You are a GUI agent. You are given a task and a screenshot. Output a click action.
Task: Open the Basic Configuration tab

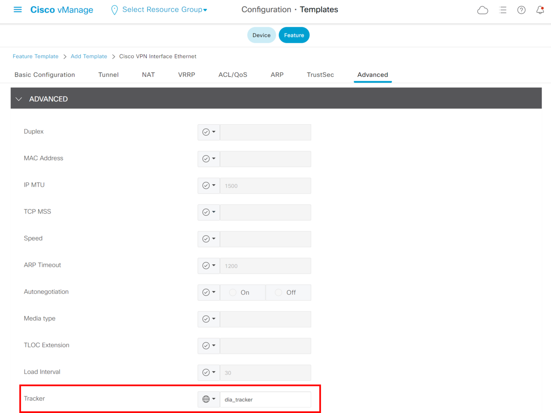[44, 75]
